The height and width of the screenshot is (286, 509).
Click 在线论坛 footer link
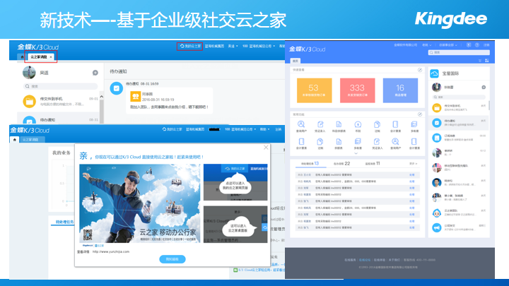click(x=365, y=260)
